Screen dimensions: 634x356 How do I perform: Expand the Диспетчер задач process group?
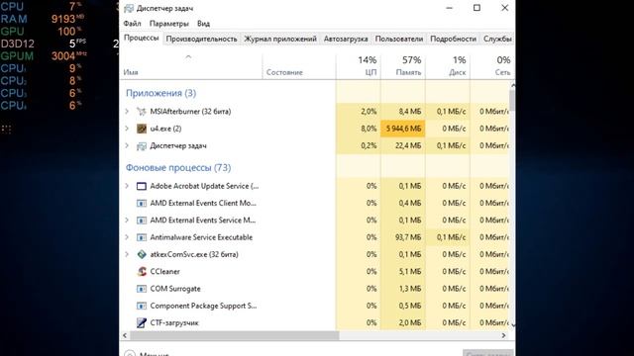127,145
